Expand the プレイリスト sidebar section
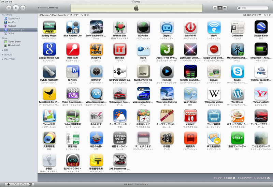The height and width of the screenshot is (187, 273). [x=3, y=59]
